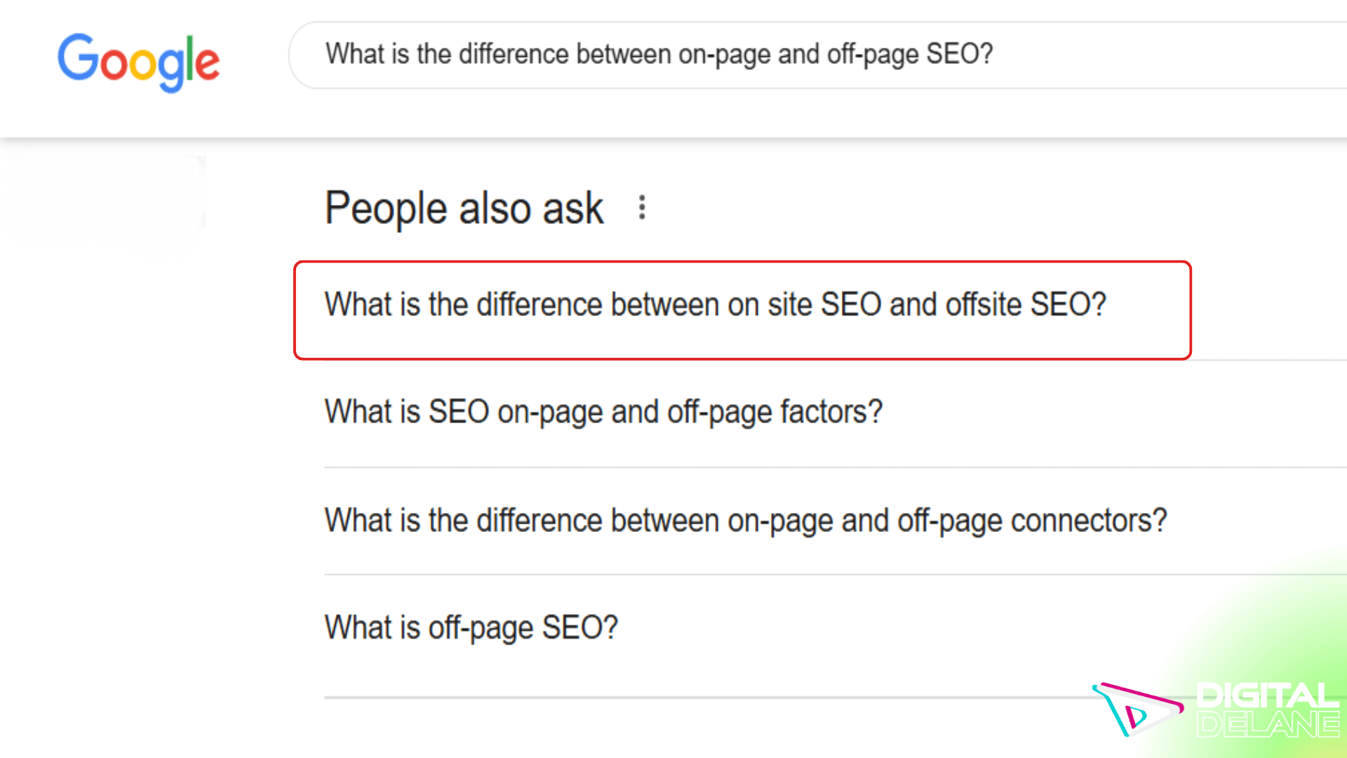Expand the question about on-page and off-page connectors
Image resolution: width=1347 pixels, height=758 pixels.
click(745, 520)
